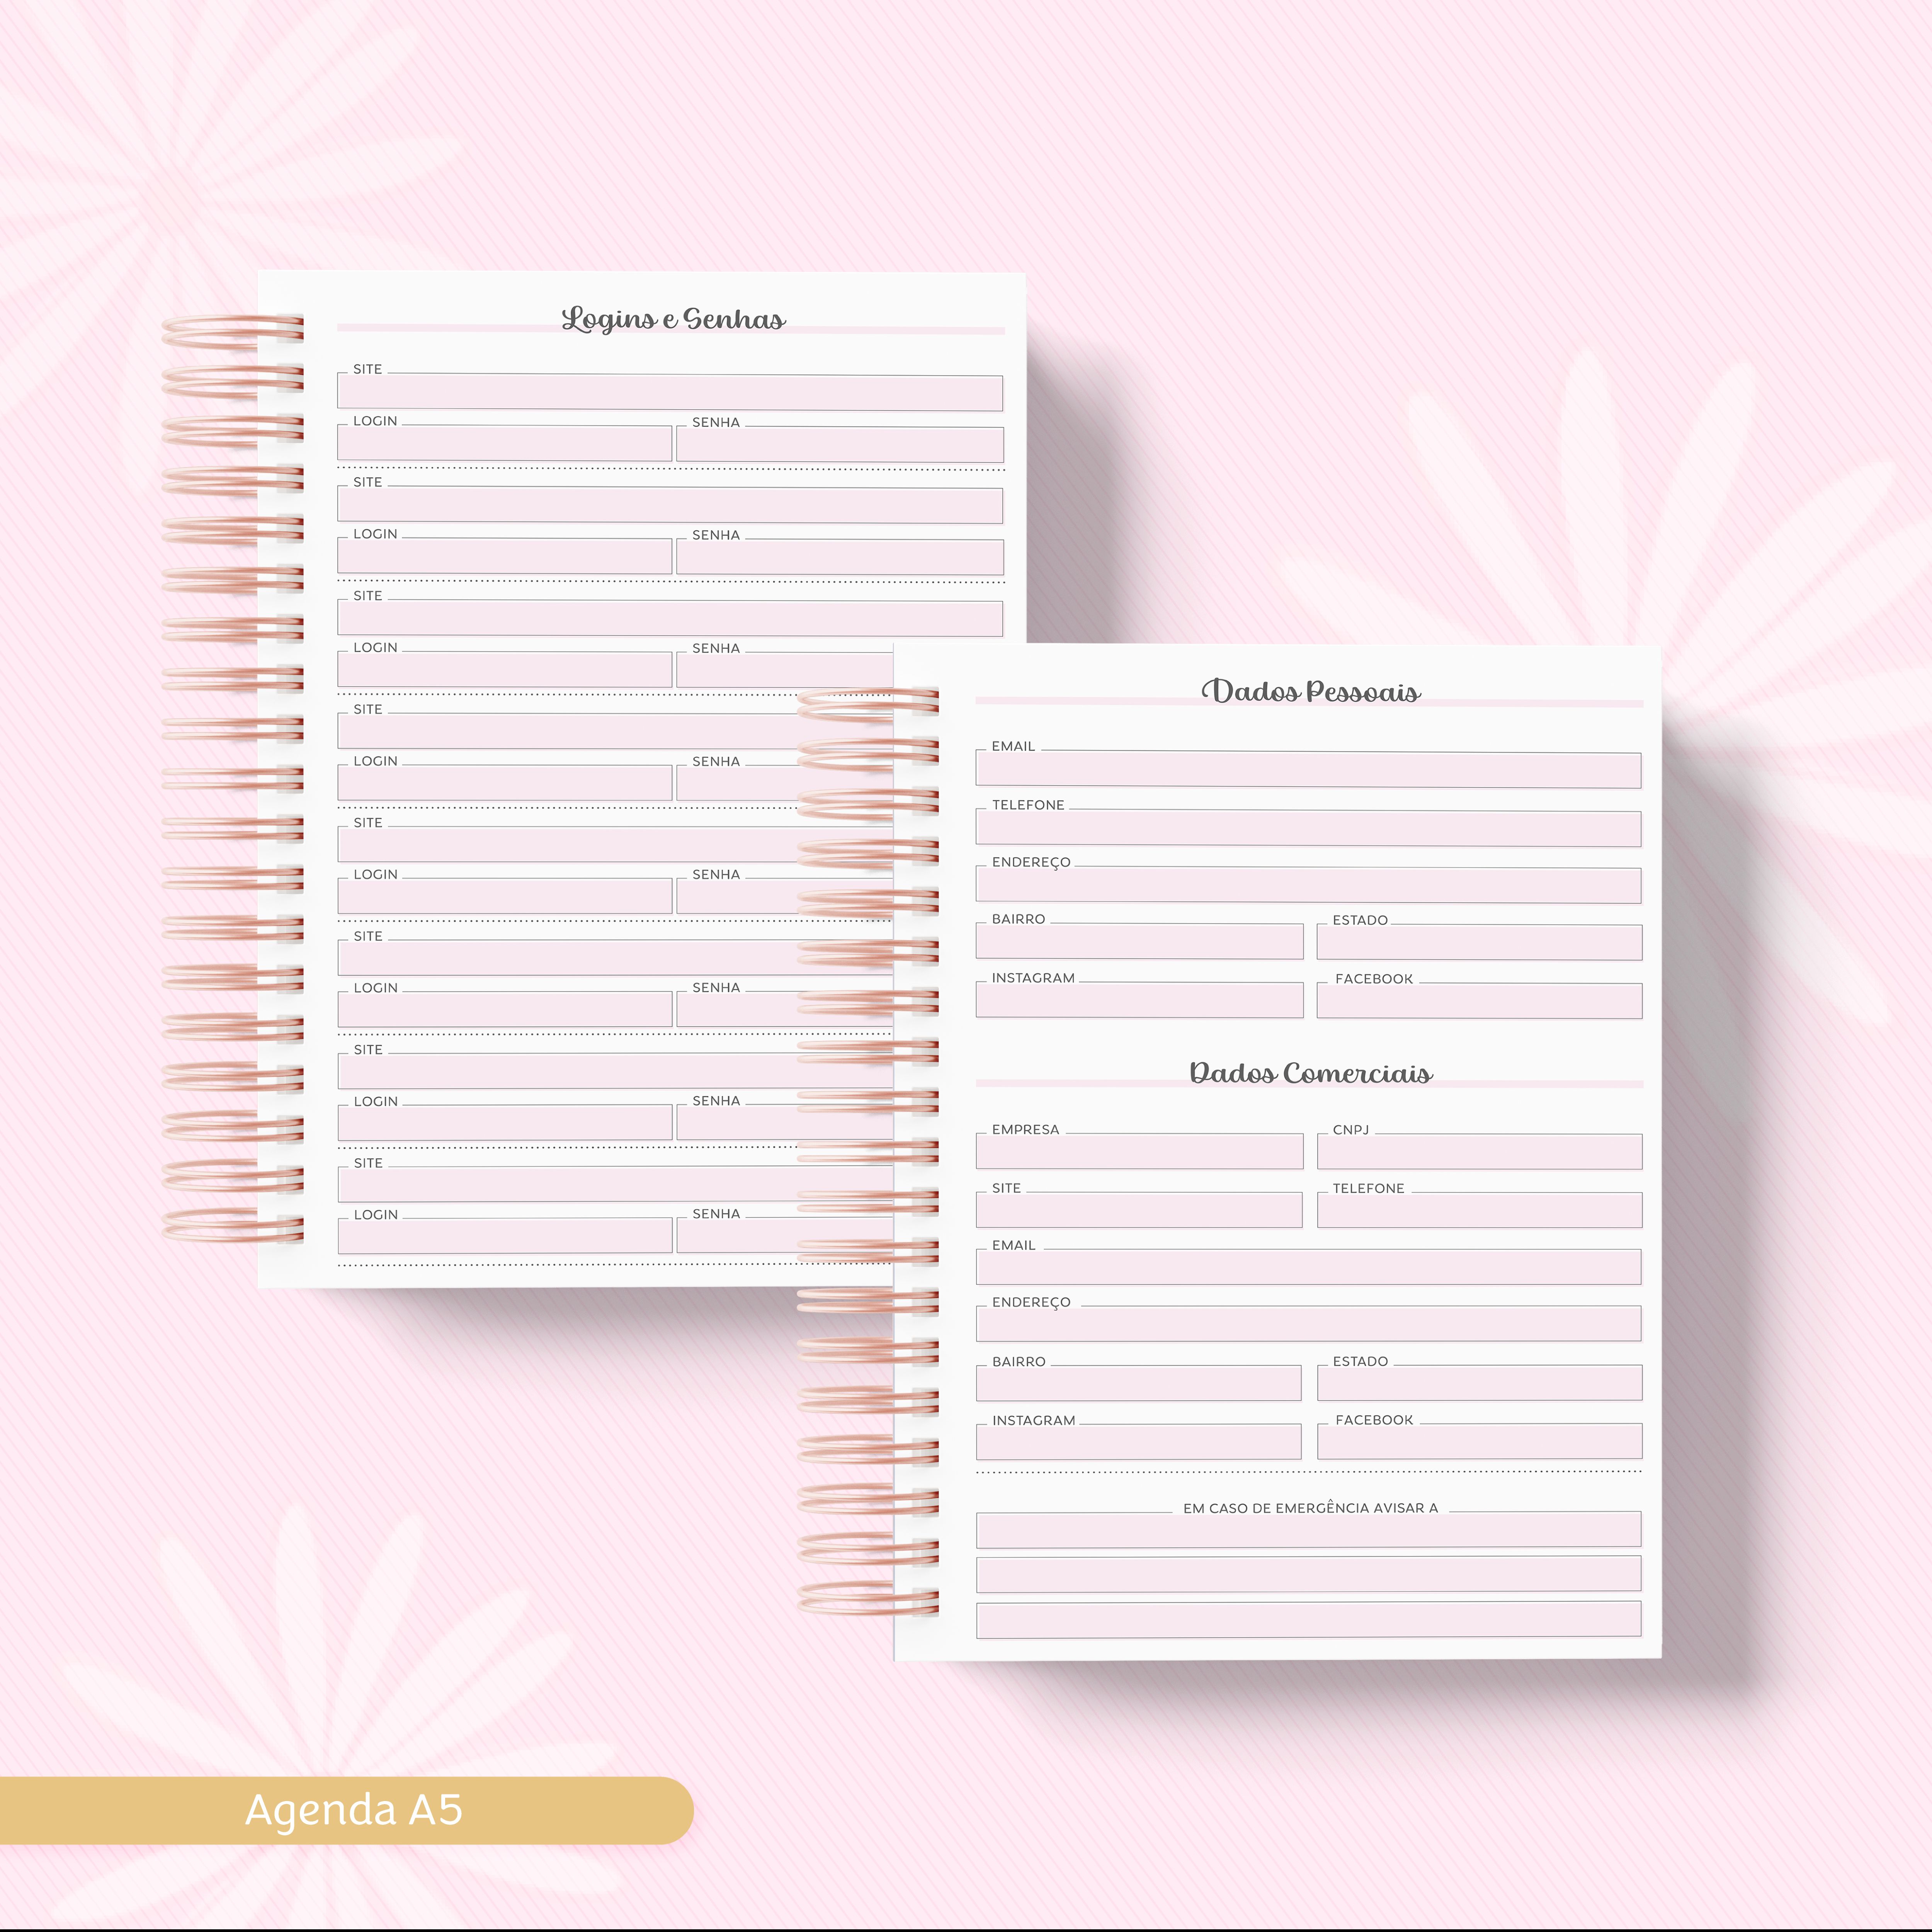Click the Agenda A5 gold banner label
The height and width of the screenshot is (1932, 1932).
coord(353,1810)
